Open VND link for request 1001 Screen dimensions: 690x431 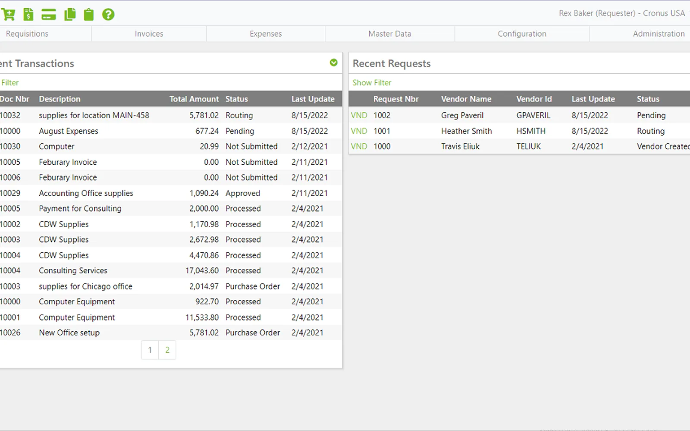359,131
